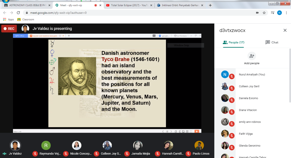Click Daniela Exiomo's muted microphone icon
The width and height of the screenshot is (291, 158).
pos(232,100)
